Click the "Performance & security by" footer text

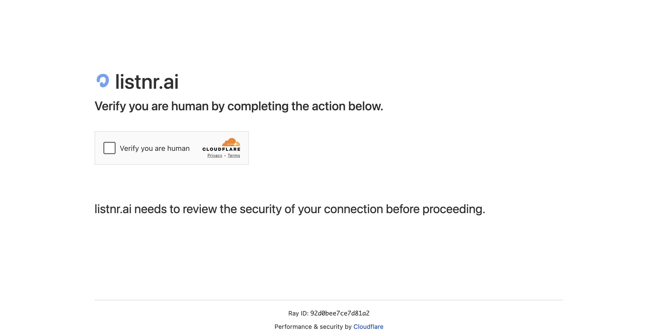click(x=313, y=327)
